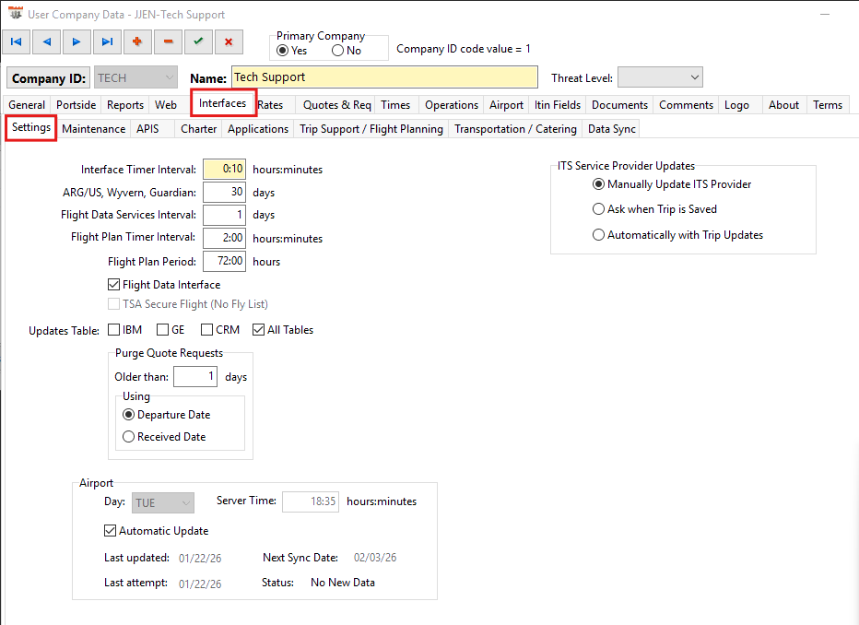This screenshot has width=859, height=625.
Task: Cancel changes with red X icon
Action: (x=229, y=41)
